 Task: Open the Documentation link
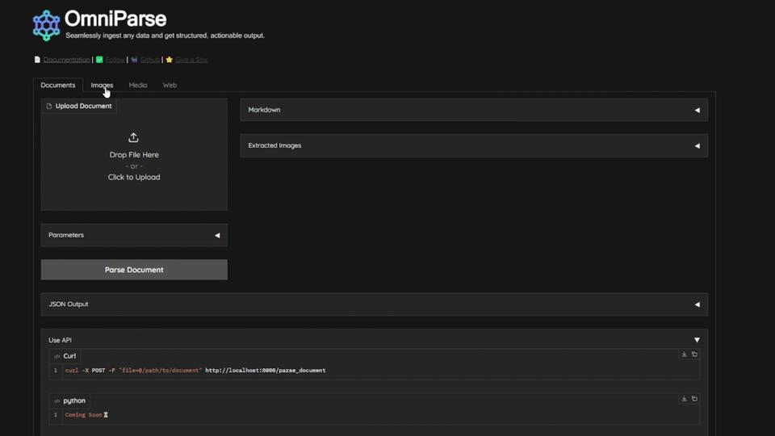[x=66, y=60]
